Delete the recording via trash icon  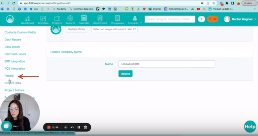85,127
